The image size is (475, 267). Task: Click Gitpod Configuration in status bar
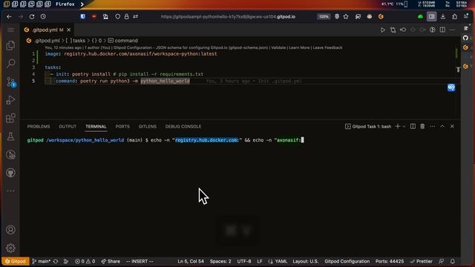[x=347, y=262]
